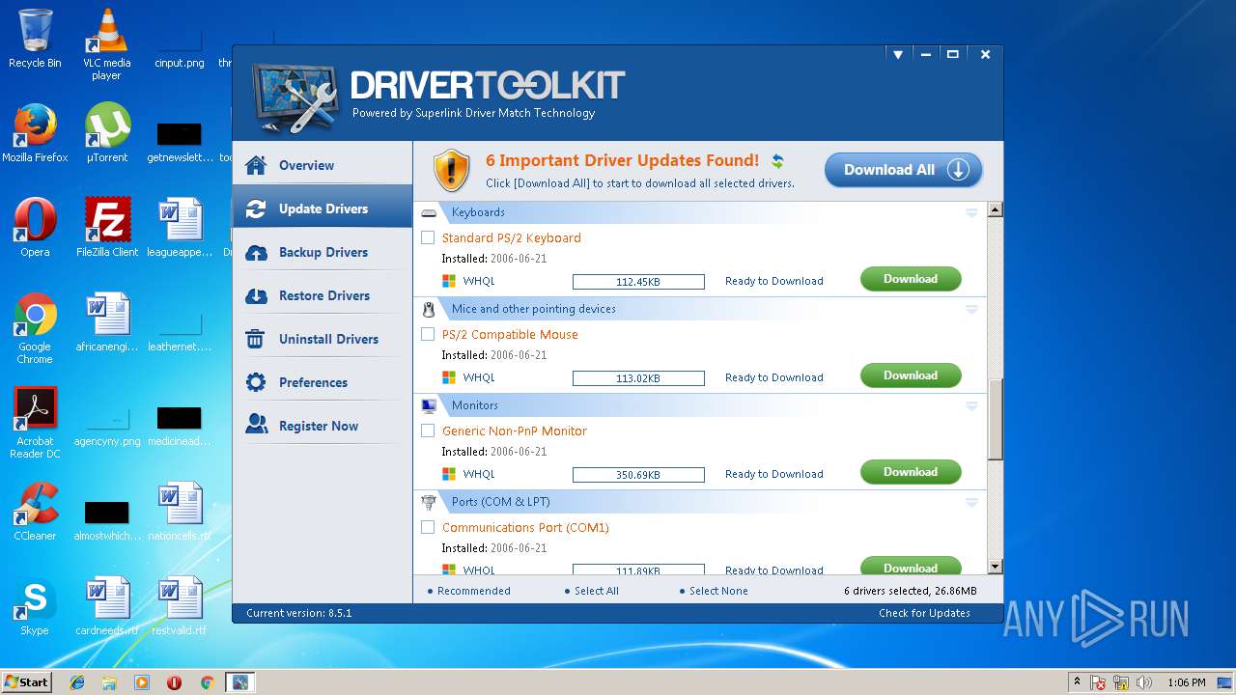This screenshot has width=1236, height=695.
Task: Click the Monitors category icon
Action: 430,405
